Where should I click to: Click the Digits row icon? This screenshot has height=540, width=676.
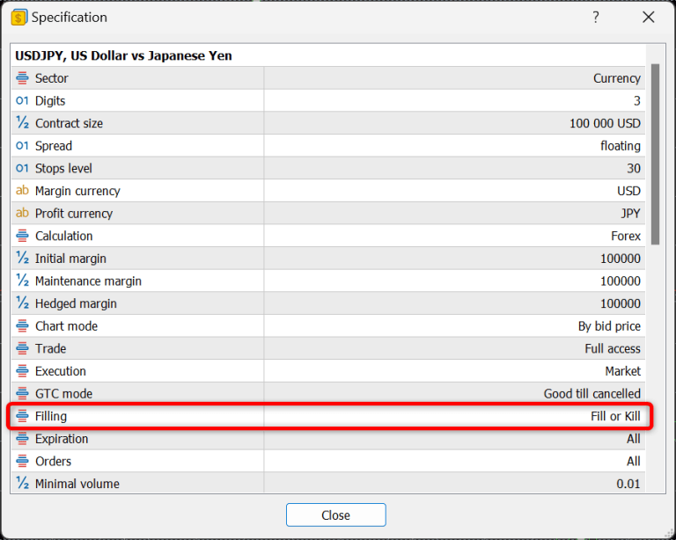[x=22, y=101]
